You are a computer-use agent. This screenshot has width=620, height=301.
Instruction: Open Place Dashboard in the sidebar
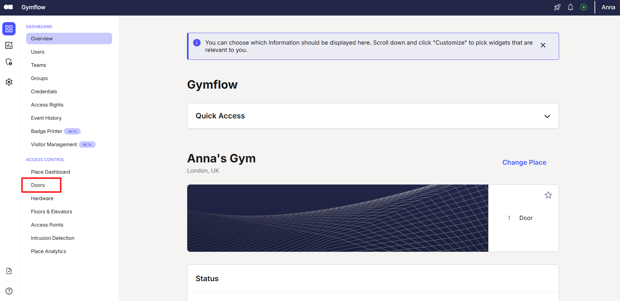tap(51, 172)
